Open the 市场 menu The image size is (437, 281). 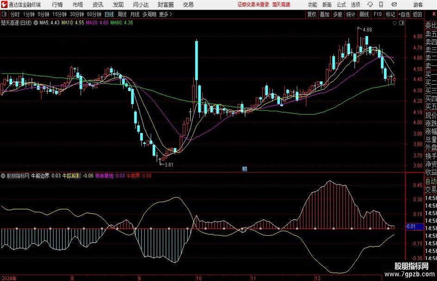click(x=78, y=5)
